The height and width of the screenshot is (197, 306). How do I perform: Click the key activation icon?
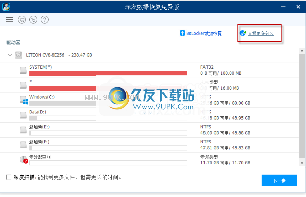[x=33, y=20]
